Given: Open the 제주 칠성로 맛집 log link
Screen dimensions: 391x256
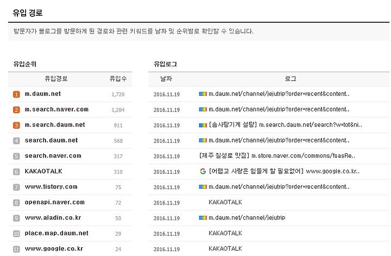Looking at the screenshot, I should (x=277, y=155).
